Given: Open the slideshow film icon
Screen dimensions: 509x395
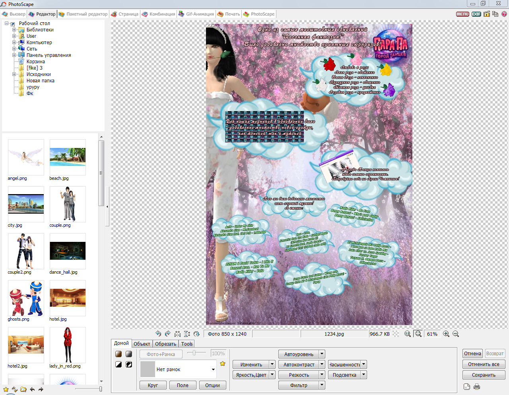Looking at the screenshot, I should [x=487, y=14].
